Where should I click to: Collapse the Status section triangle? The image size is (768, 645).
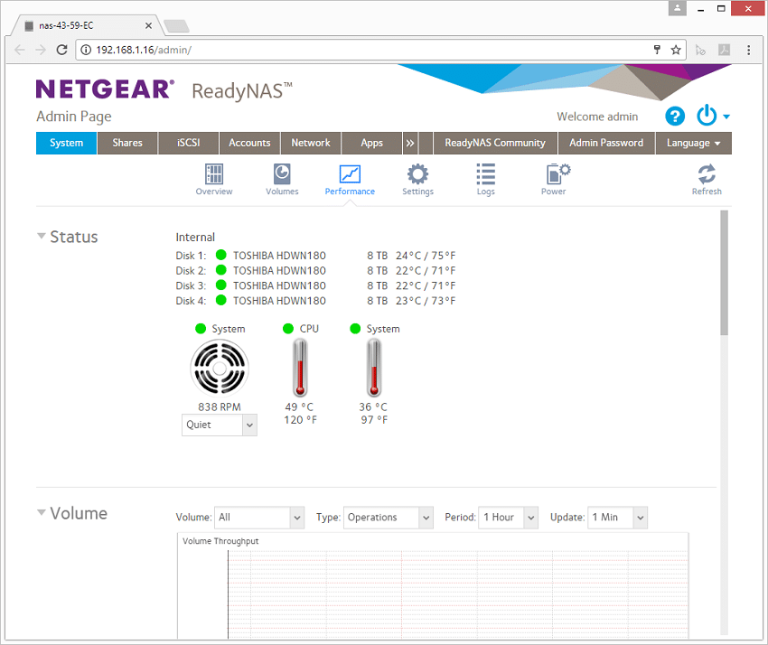click(42, 236)
